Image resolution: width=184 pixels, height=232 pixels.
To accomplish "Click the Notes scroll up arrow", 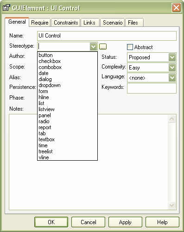I will 172,119.
